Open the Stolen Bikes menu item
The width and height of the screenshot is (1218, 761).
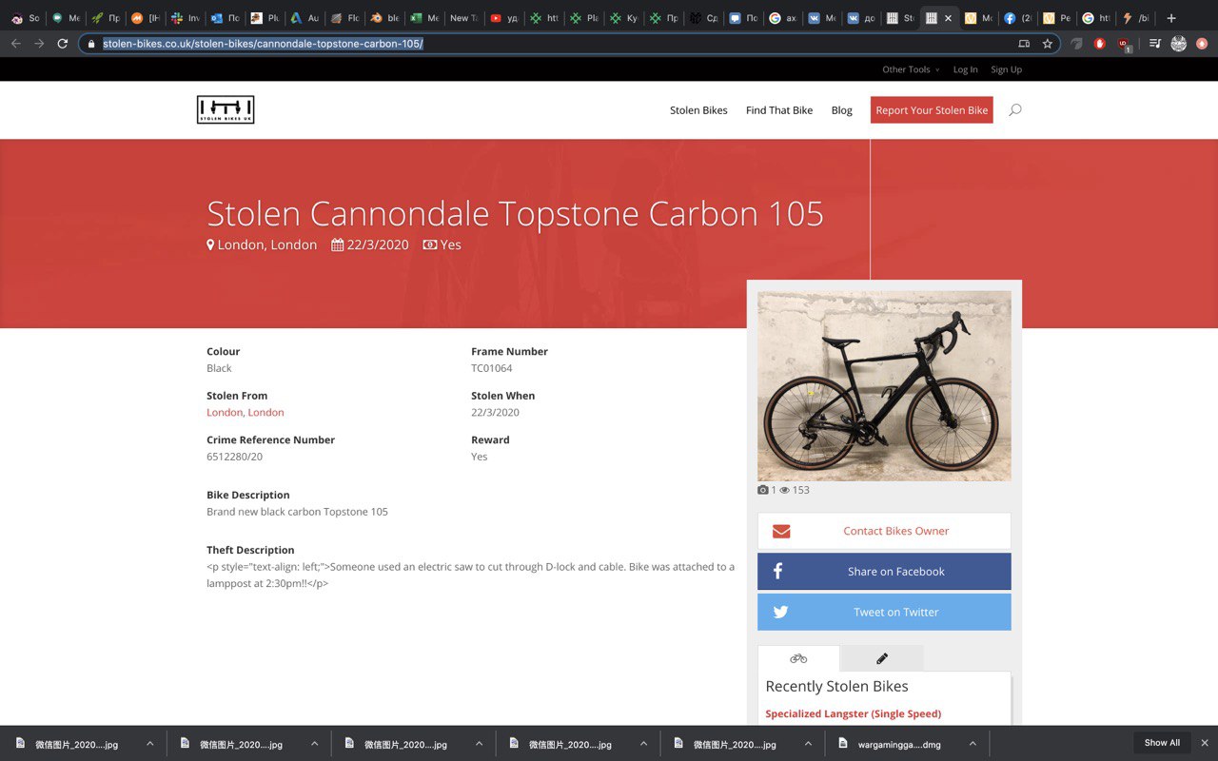click(x=698, y=110)
